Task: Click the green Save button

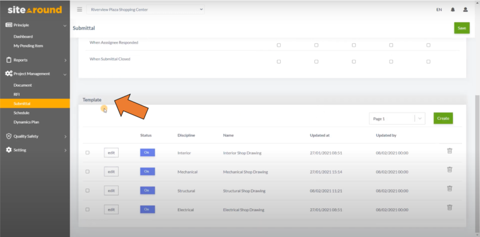Action: coord(461,28)
